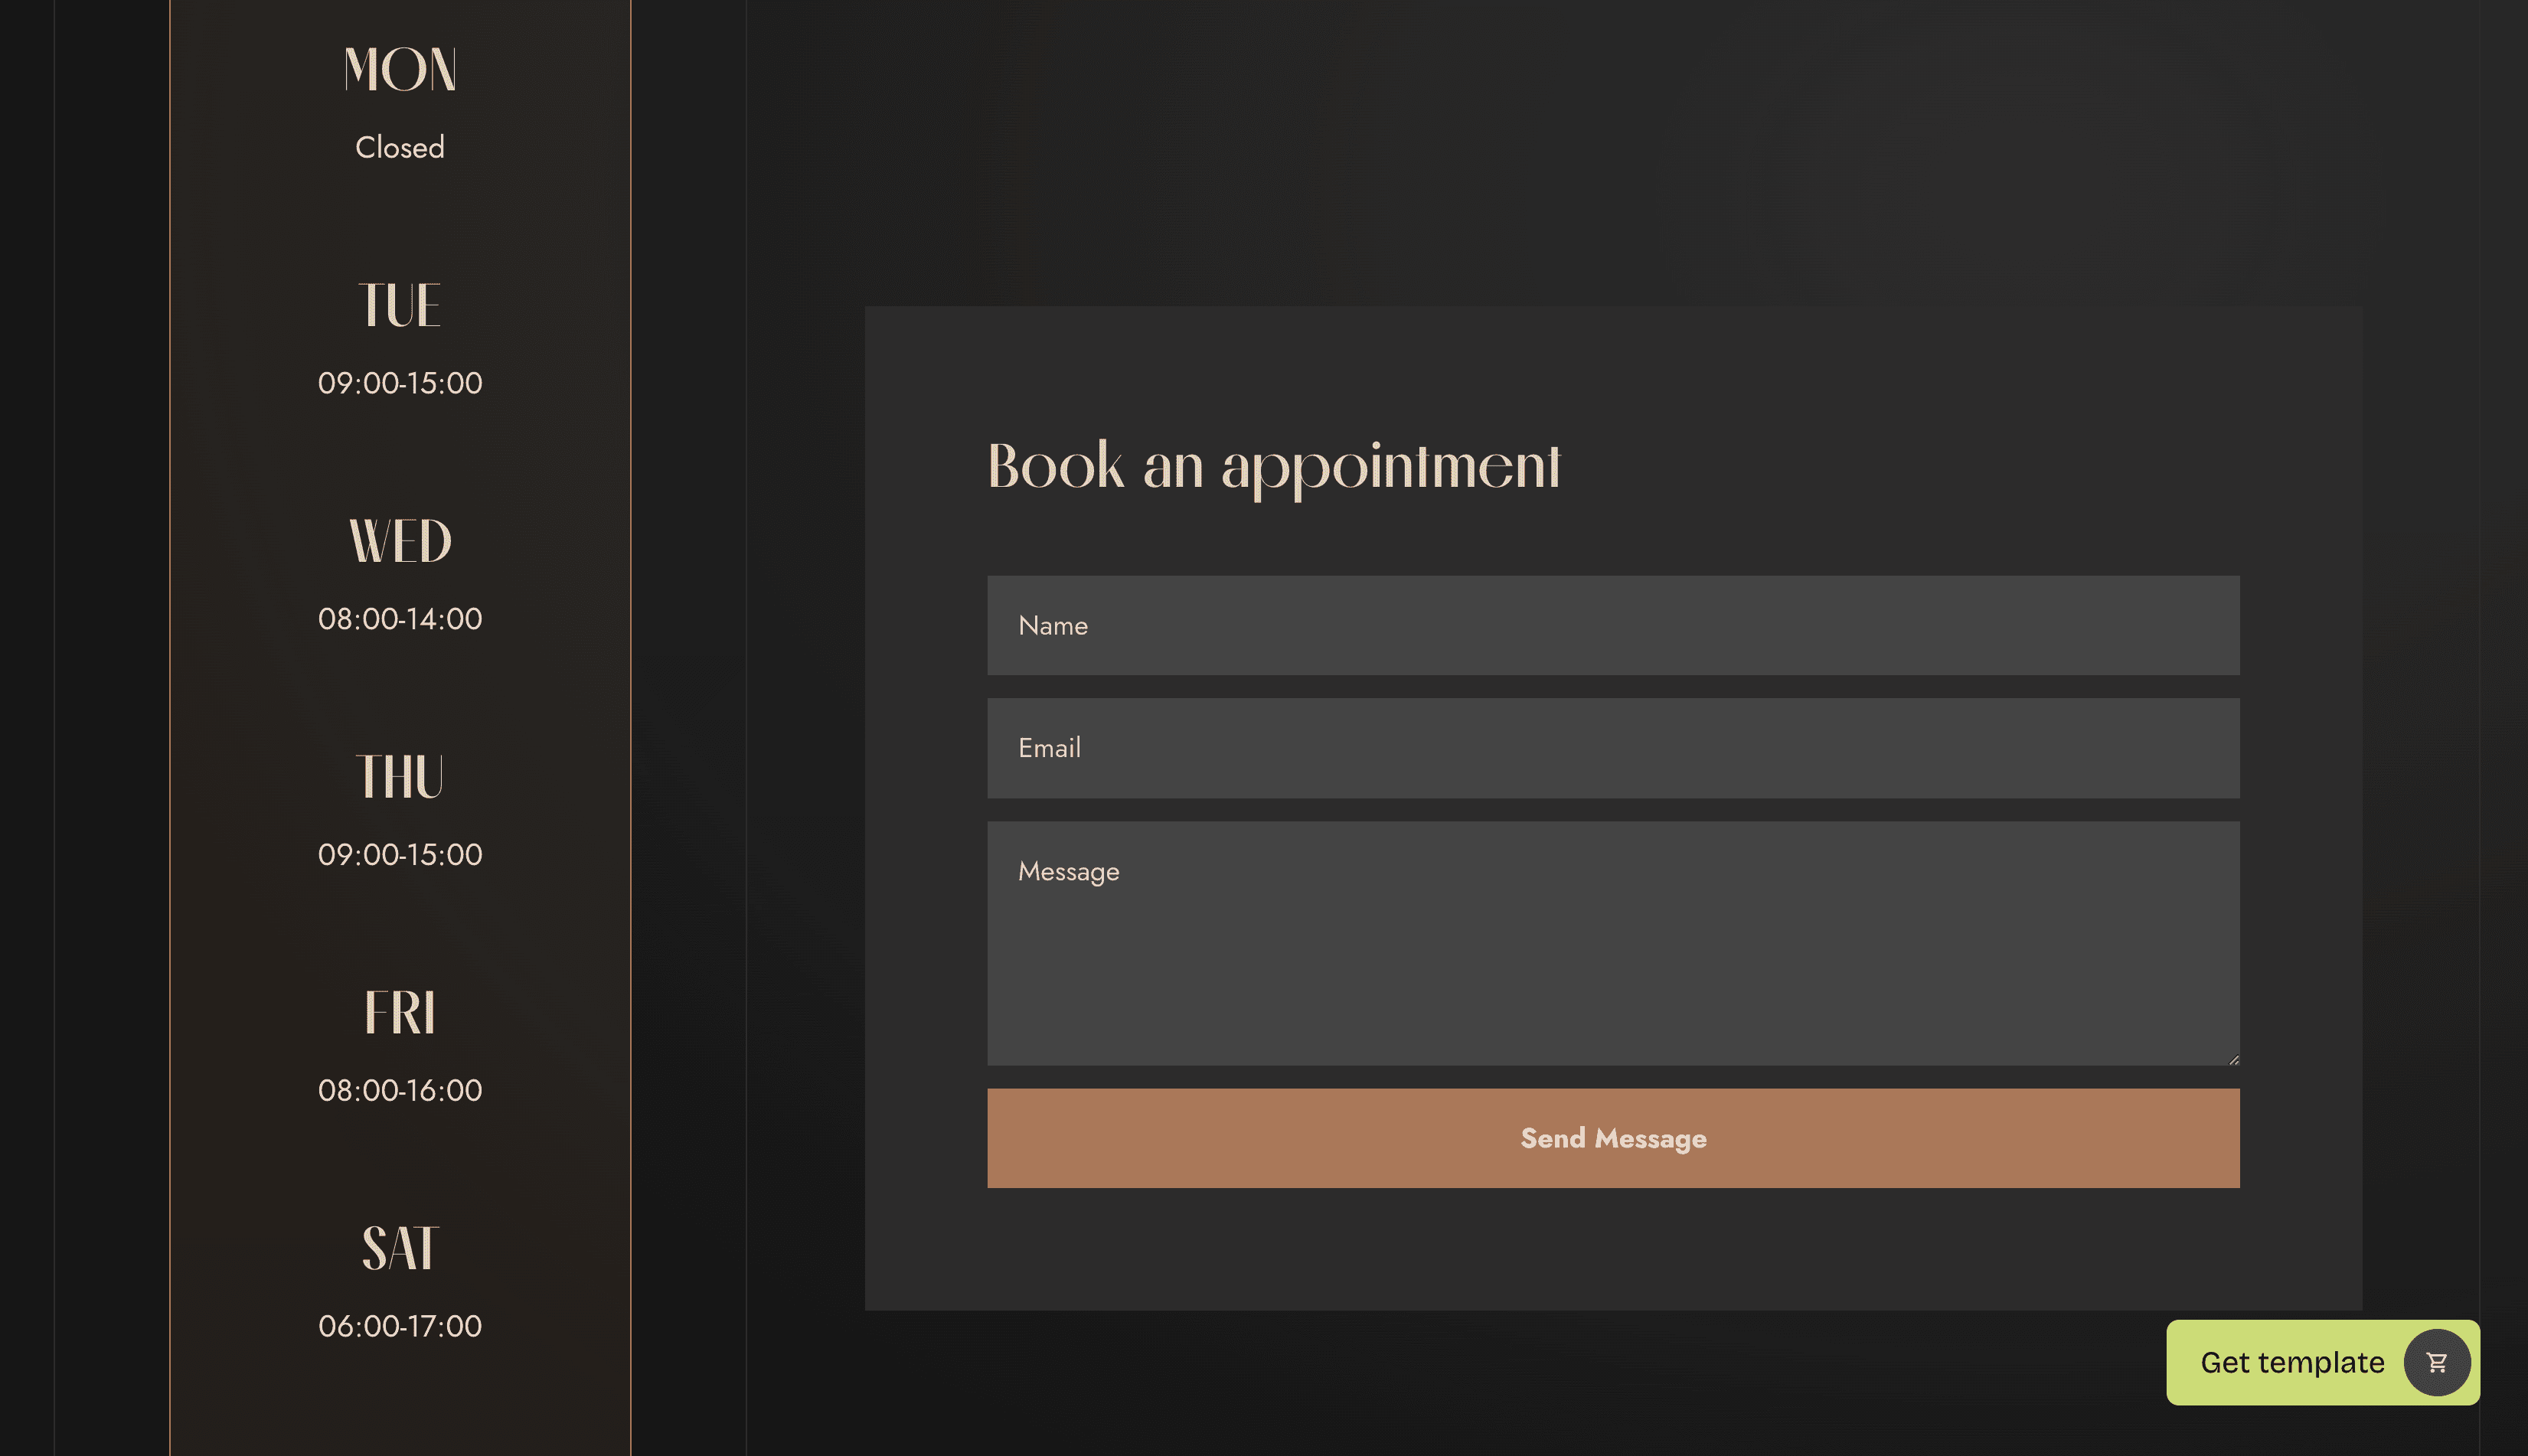Screen dimensions: 2528x1456
Task: Click Thursday hours under THU heading
Action: tap(400, 855)
